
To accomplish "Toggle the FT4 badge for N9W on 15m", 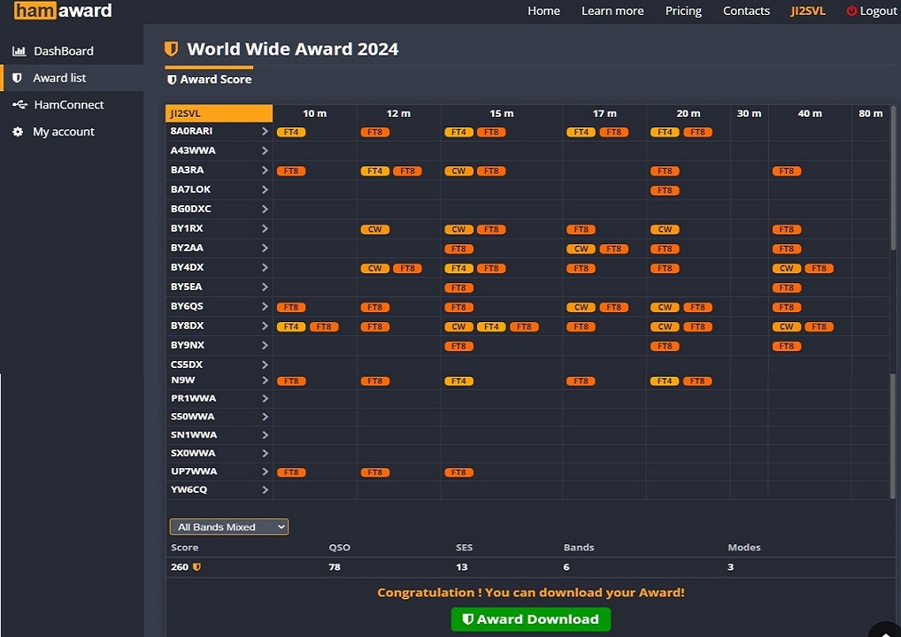I will [458, 380].
